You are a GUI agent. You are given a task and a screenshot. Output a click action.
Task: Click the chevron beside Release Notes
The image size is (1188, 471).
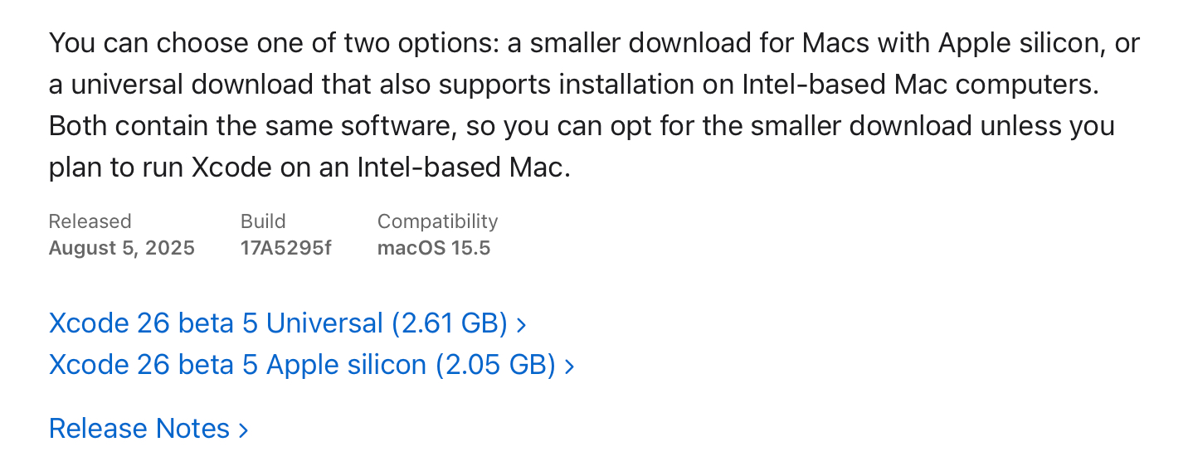pos(244,430)
